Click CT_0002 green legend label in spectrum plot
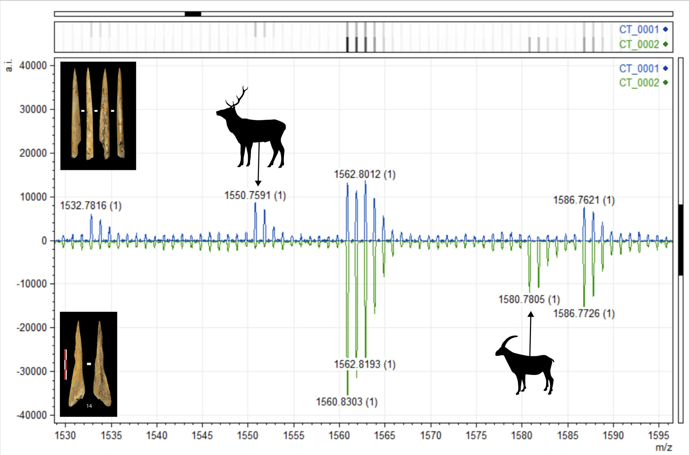The width and height of the screenshot is (689, 455). coord(638,83)
